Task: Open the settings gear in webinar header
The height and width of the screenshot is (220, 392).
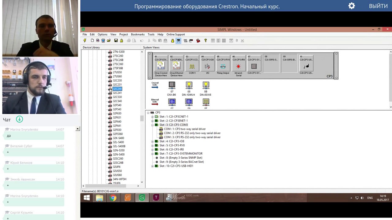Action: pyautogui.click(x=352, y=6)
